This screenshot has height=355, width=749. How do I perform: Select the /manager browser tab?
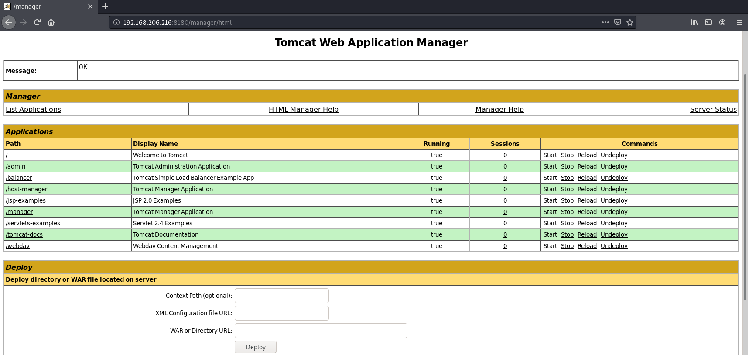48,7
